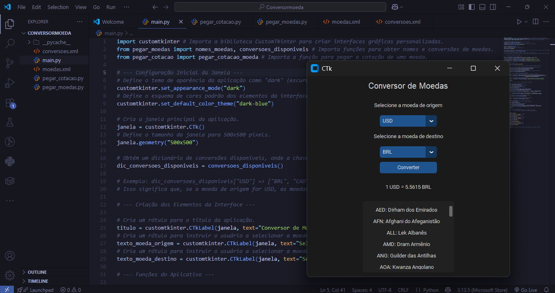Click the Run Python File play button
Viewport: 555px width, 293px height.
(519, 22)
